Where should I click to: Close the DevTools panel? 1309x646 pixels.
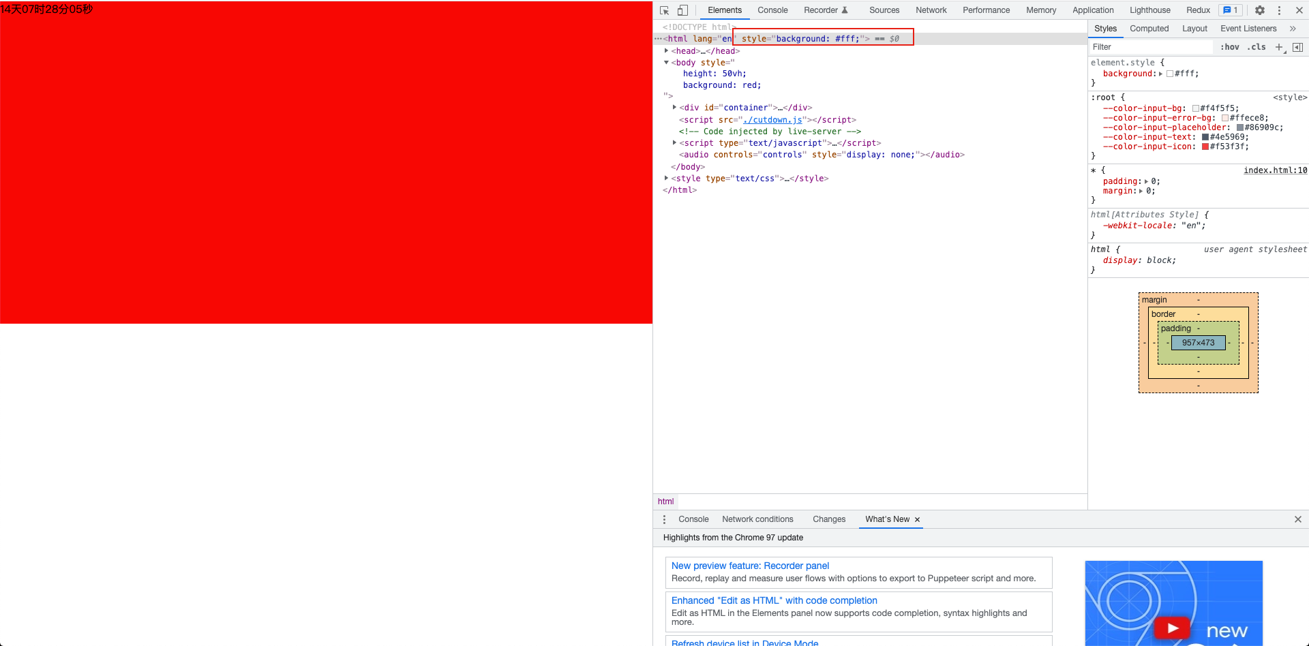1299,10
